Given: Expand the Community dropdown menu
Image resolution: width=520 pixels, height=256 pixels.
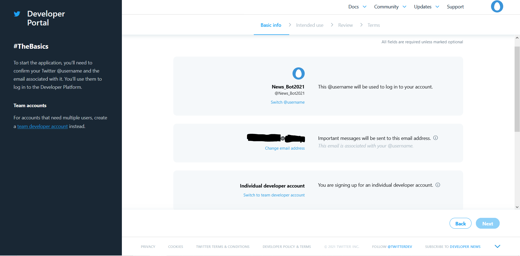Looking at the screenshot, I should (x=390, y=7).
